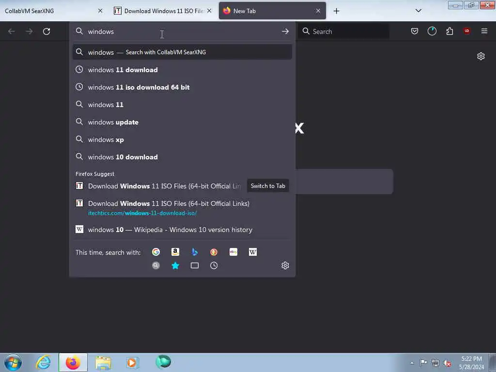Choose 'windows 11 iso download 64 bit' suggestion

point(182,87)
